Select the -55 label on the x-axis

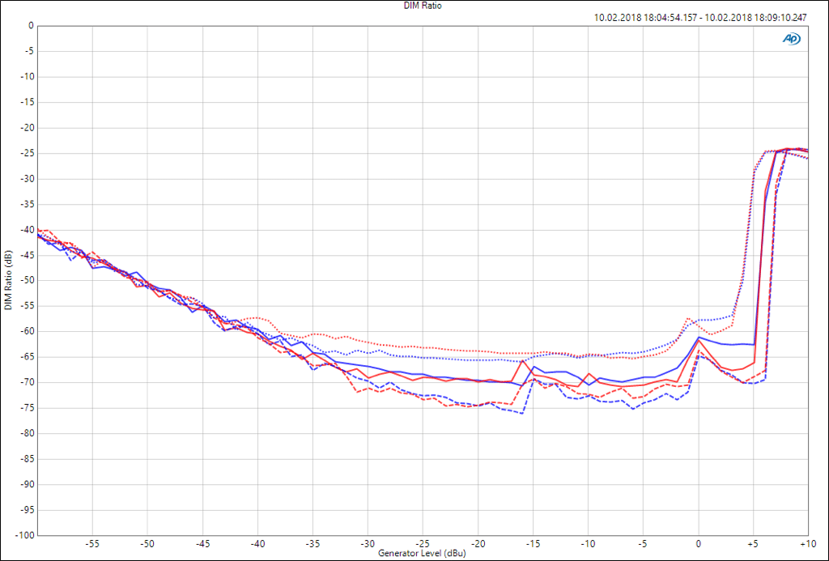tap(92, 544)
